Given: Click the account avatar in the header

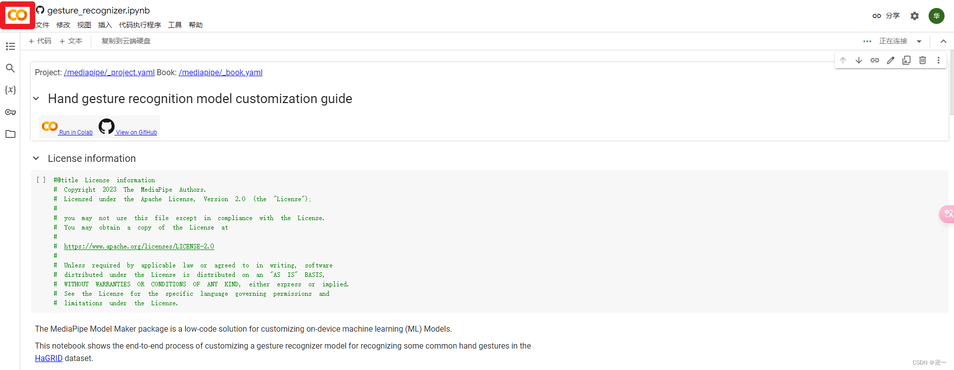Looking at the screenshot, I should coord(937,16).
